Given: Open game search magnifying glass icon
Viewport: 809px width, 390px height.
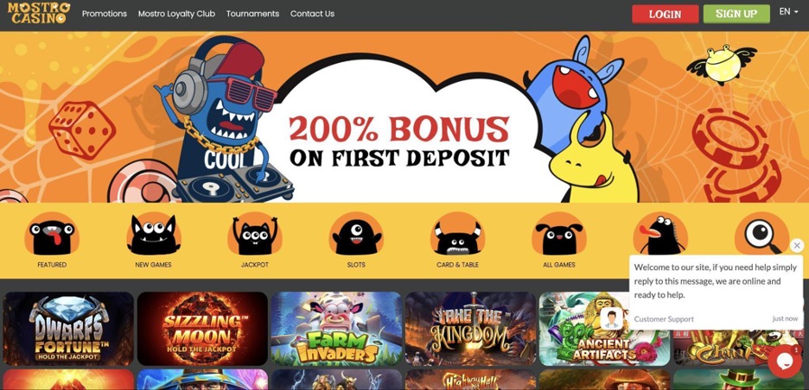Looking at the screenshot, I should pos(762,235).
